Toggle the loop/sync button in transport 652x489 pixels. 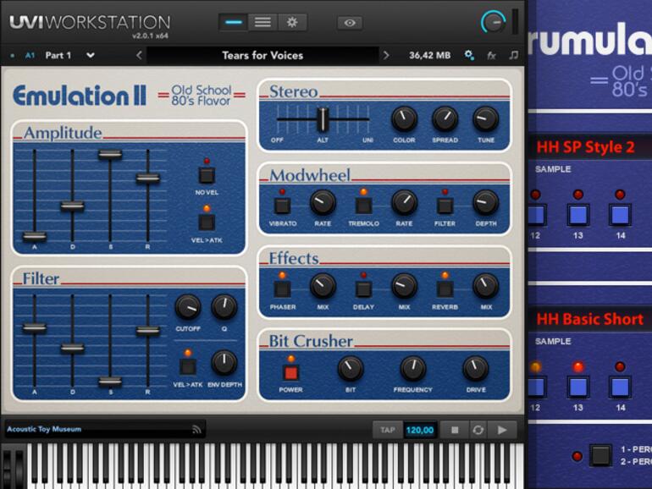pos(478,430)
